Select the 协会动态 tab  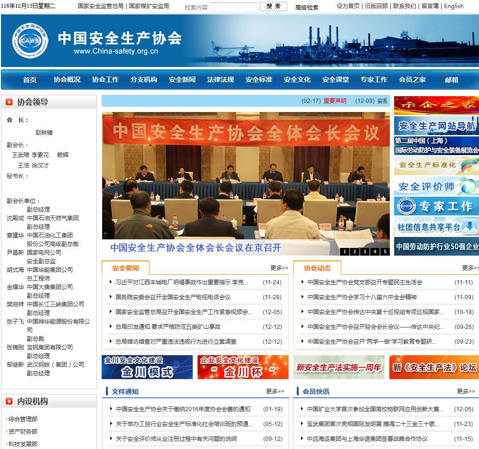click(x=317, y=268)
